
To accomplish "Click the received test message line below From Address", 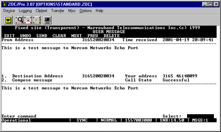I will pos(70,48).
